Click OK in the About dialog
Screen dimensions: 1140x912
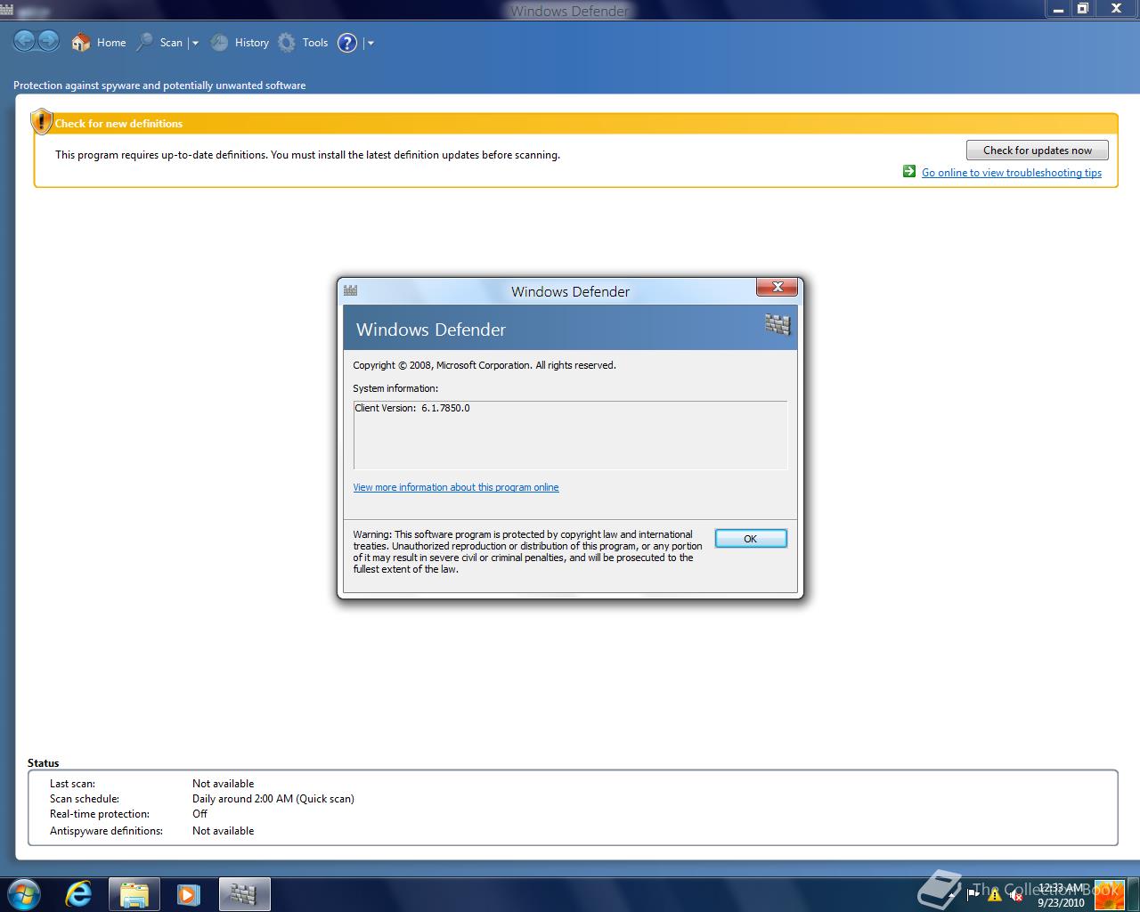pyautogui.click(x=751, y=539)
